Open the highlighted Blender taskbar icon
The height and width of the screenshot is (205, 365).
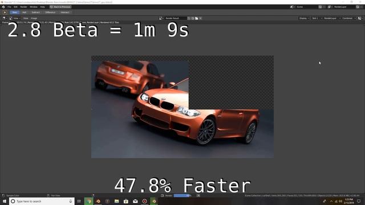click(x=154, y=201)
